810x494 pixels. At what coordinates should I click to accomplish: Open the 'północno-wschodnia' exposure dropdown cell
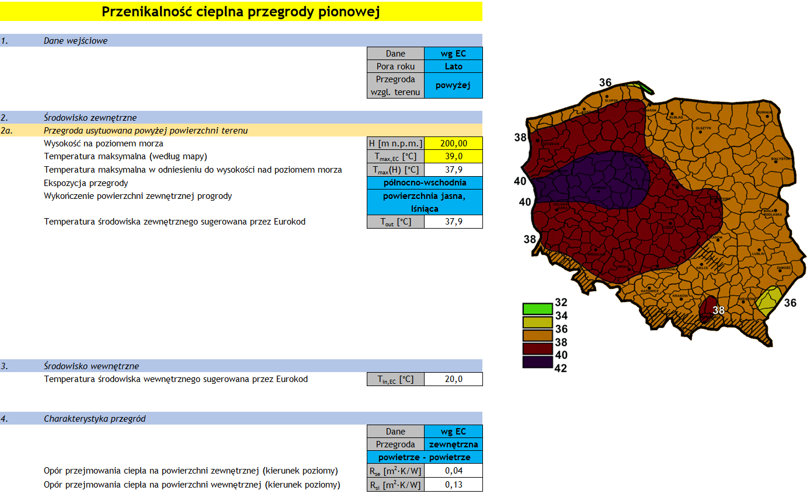pos(425,183)
